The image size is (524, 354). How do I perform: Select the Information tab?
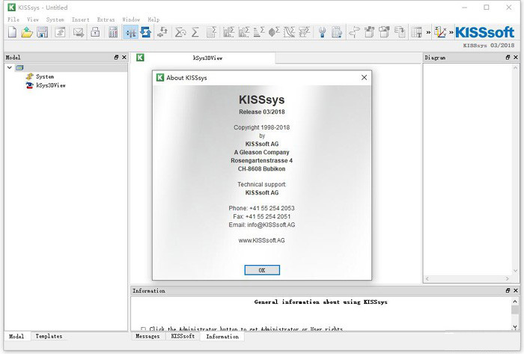pyautogui.click(x=222, y=337)
